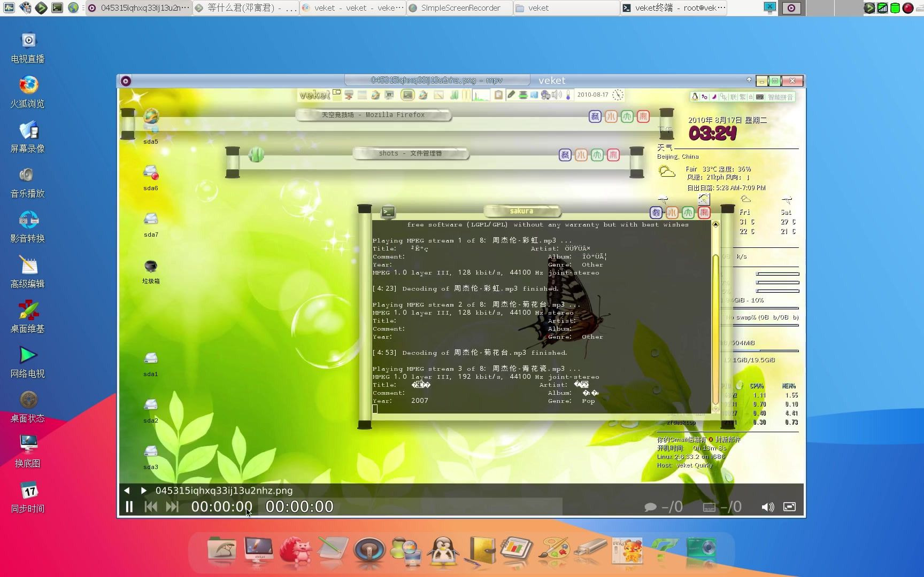The width and height of the screenshot is (924, 577).
Task: Open the speaker audio dock icon
Action: pos(369,550)
